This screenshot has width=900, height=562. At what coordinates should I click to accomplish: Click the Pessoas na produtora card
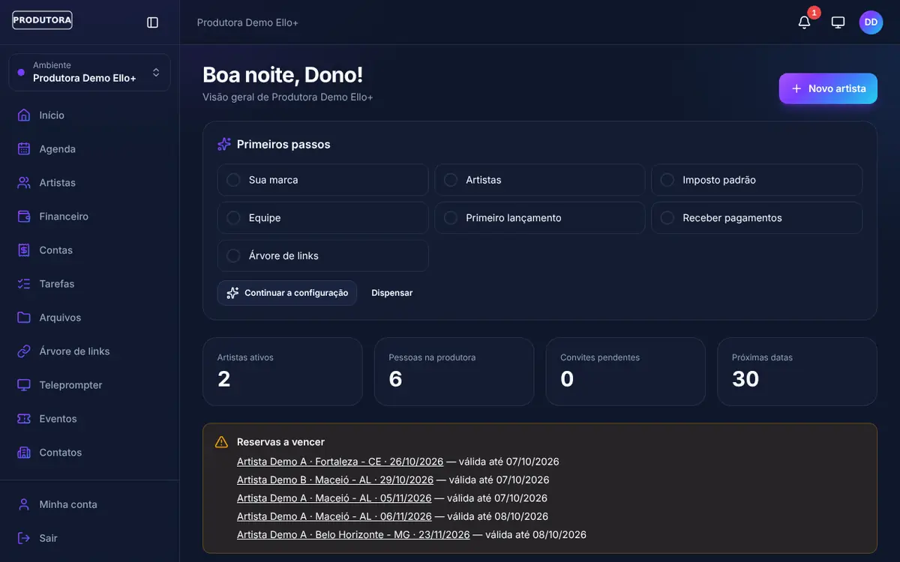(x=454, y=372)
